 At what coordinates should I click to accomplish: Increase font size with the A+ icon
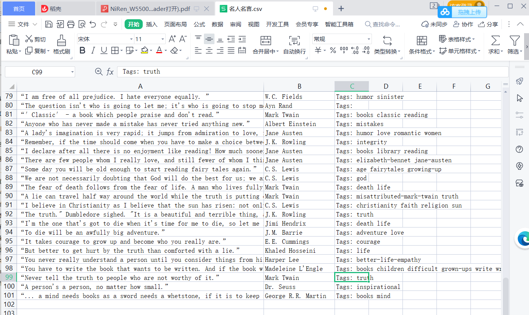(172, 39)
